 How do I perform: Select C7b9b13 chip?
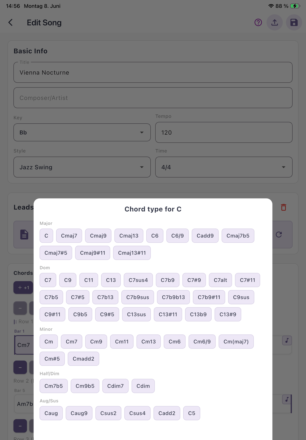tap(173, 297)
